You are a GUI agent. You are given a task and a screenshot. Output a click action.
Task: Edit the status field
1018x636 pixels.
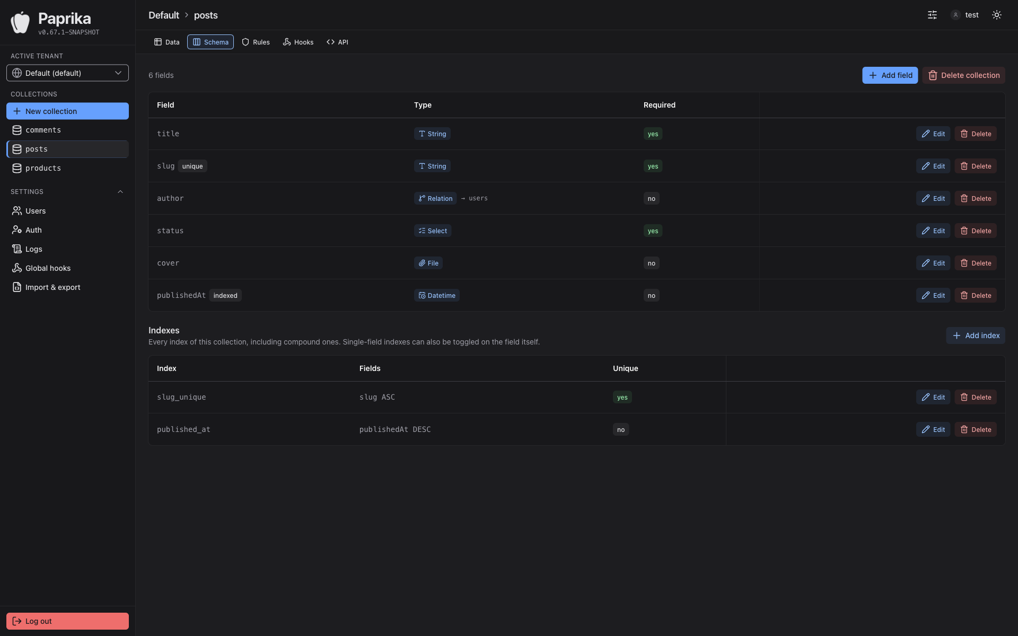933,231
